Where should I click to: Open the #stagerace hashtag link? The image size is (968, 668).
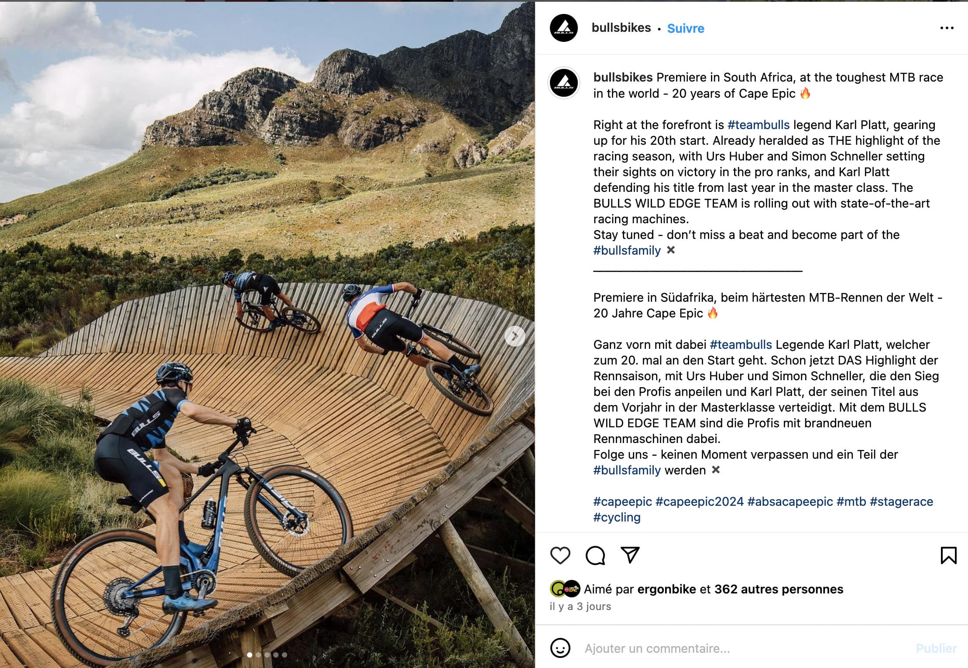[x=901, y=501]
